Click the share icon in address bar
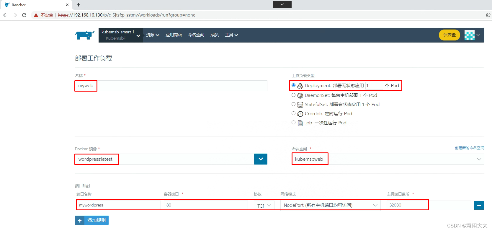The height and width of the screenshot is (231, 492). pos(488,15)
